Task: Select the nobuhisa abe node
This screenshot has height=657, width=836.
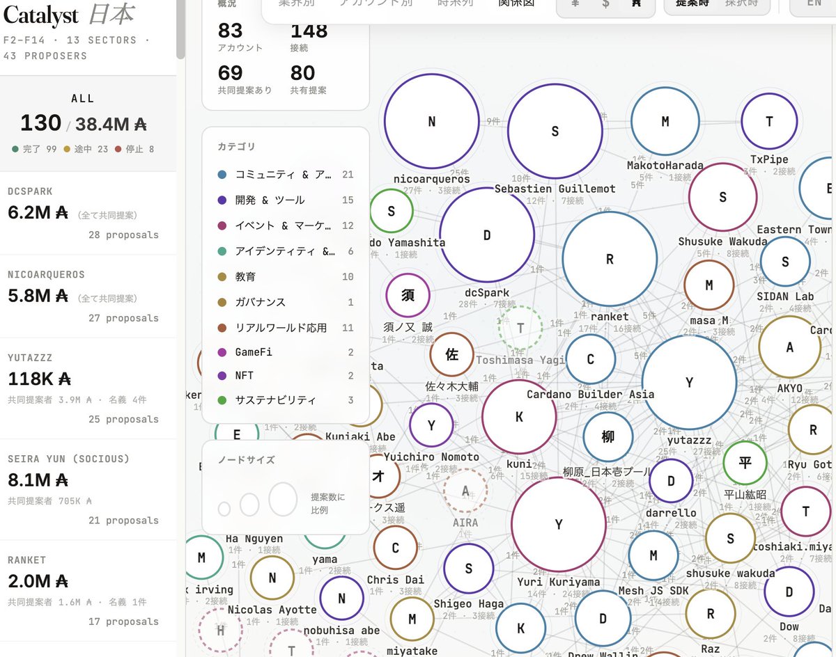Action: point(341,599)
